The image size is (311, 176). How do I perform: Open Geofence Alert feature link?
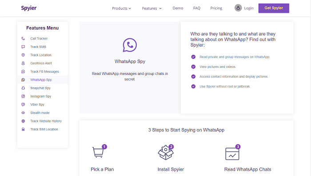pos(41,63)
